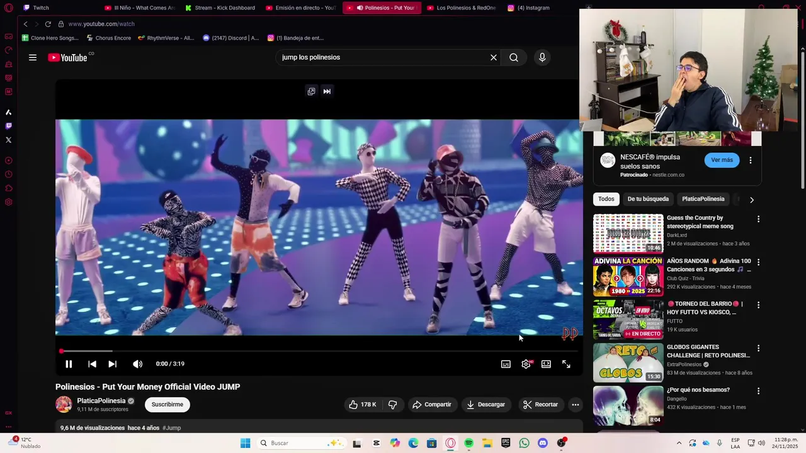The width and height of the screenshot is (806, 453).
Task: Open Epic Games Launcher from taskbar
Action: [506, 443]
